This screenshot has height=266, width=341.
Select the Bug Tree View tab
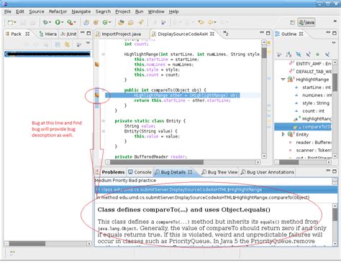tap(219, 172)
